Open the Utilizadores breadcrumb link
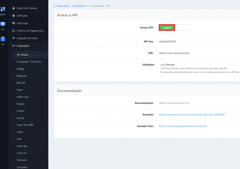 click(79, 6)
